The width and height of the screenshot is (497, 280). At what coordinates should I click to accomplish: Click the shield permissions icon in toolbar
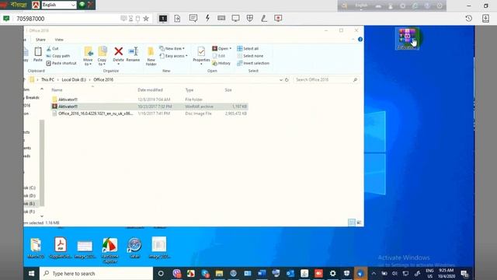click(x=250, y=19)
